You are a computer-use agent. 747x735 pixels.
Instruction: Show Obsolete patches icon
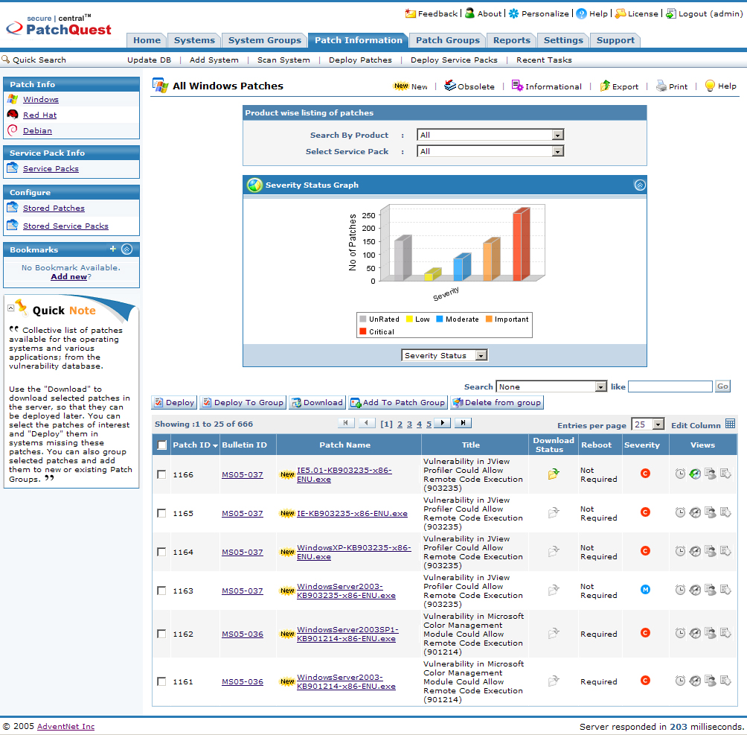pos(449,86)
